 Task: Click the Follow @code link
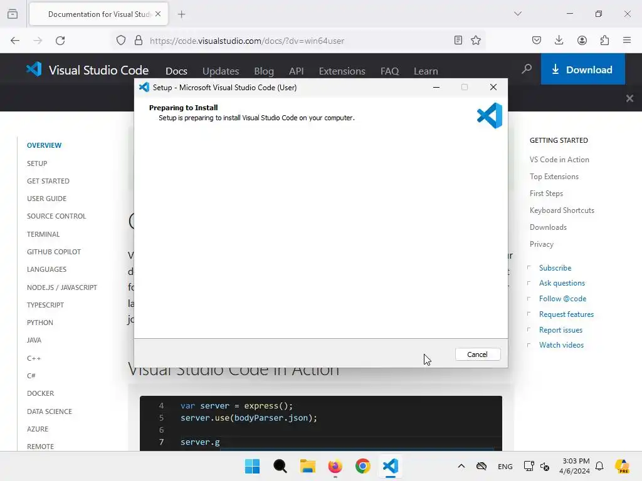[562, 299]
